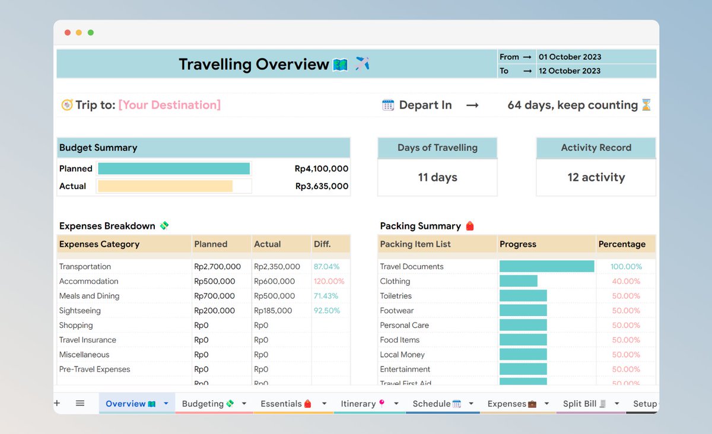The height and width of the screenshot is (434, 712).
Task: Click the Days of Travelling header
Action: [x=437, y=148]
